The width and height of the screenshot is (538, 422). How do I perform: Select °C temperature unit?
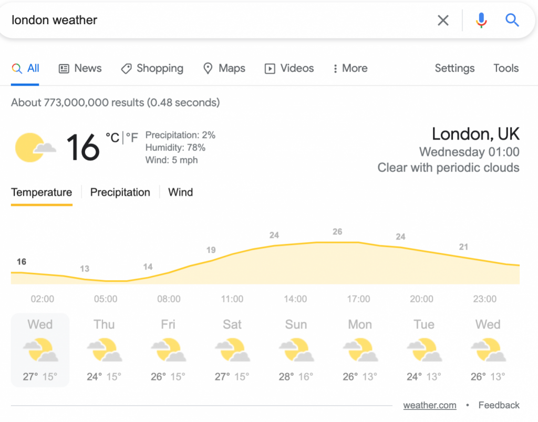(112, 138)
